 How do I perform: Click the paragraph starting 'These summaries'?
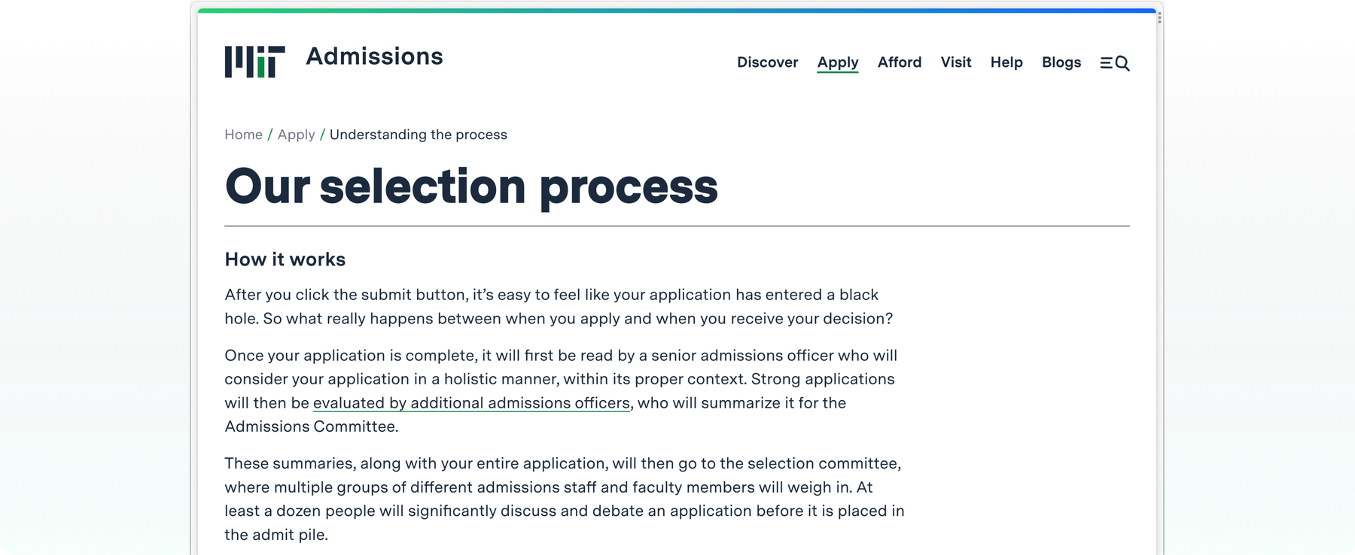click(563, 499)
